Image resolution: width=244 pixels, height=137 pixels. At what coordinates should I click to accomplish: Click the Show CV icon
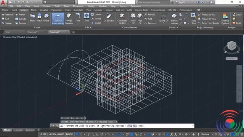tap(133, 19)
